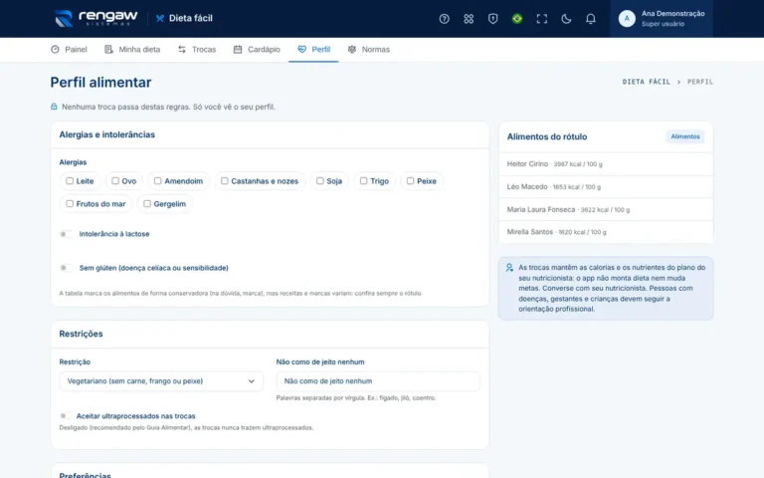Click the Alergias e intolerâncias heading

tap(107, 134)
